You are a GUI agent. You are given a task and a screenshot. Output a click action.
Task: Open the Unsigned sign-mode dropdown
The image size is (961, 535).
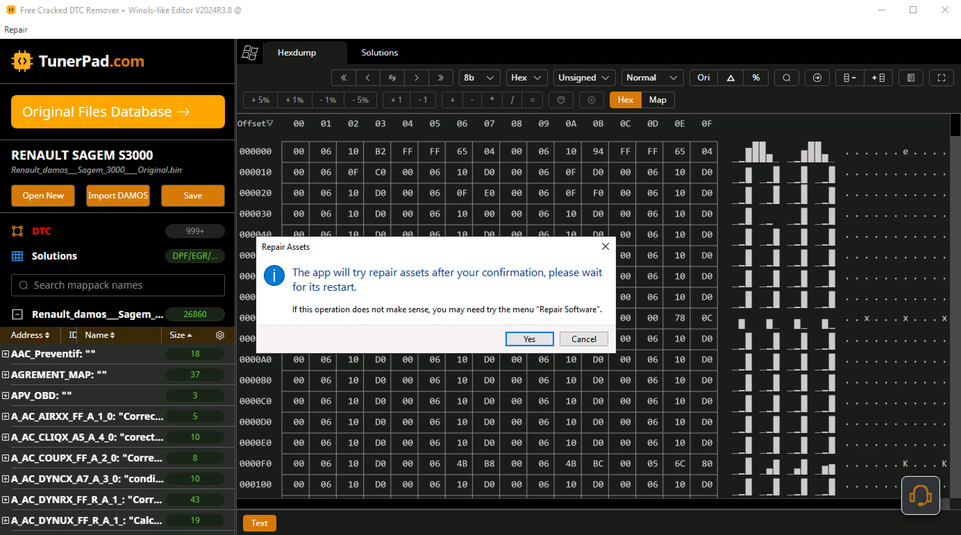(x=584, y=78)
